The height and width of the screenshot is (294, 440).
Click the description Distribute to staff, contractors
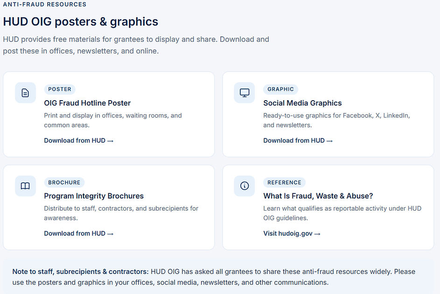pyautogui.click(x=121, y=213)
